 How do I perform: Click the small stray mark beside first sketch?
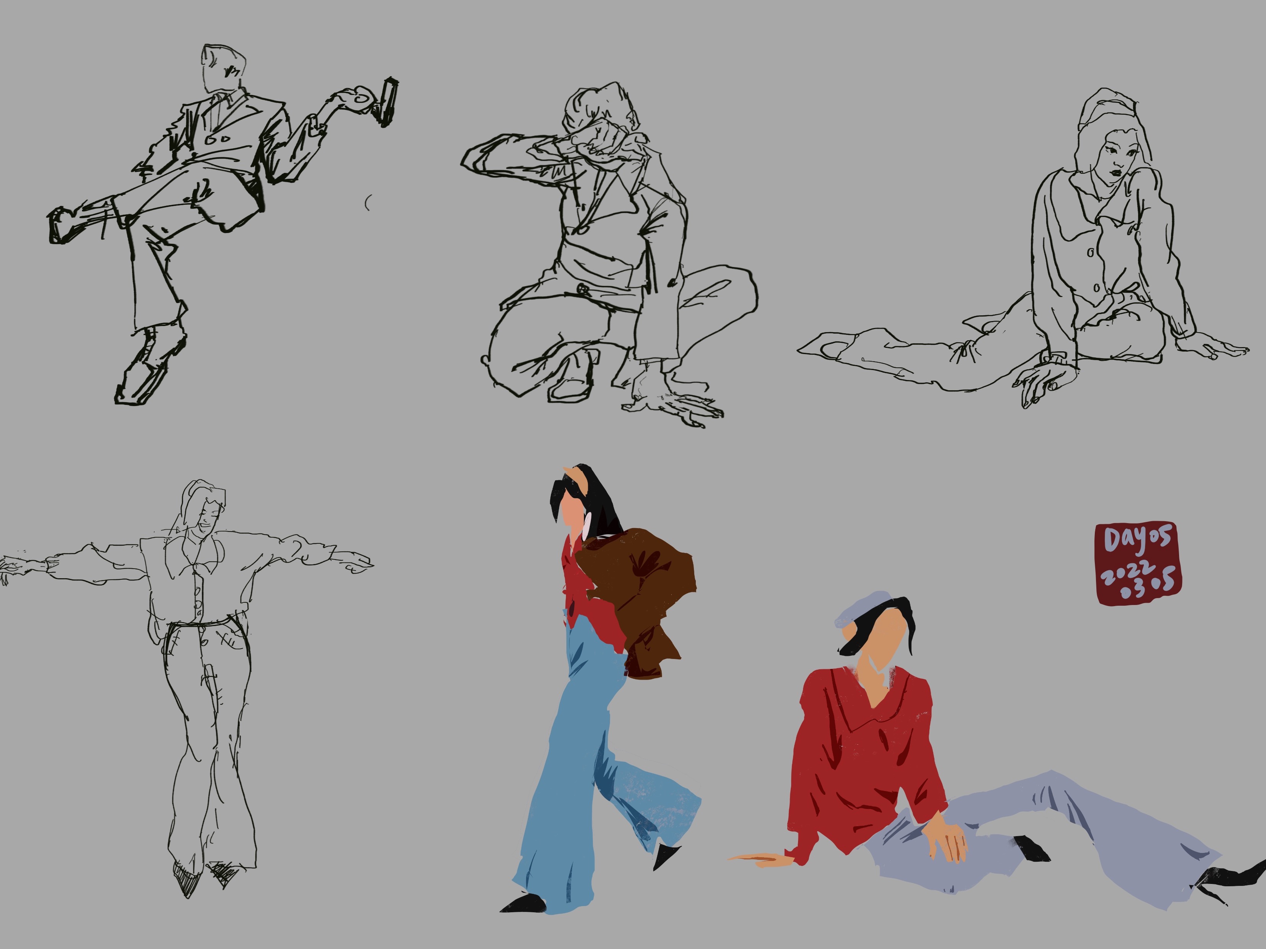[x=368, y=202]
